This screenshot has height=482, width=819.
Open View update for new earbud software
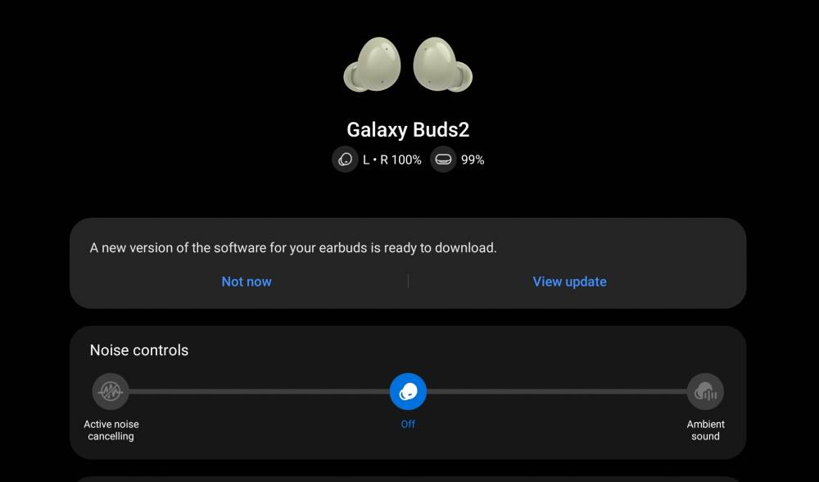(569, 282)
